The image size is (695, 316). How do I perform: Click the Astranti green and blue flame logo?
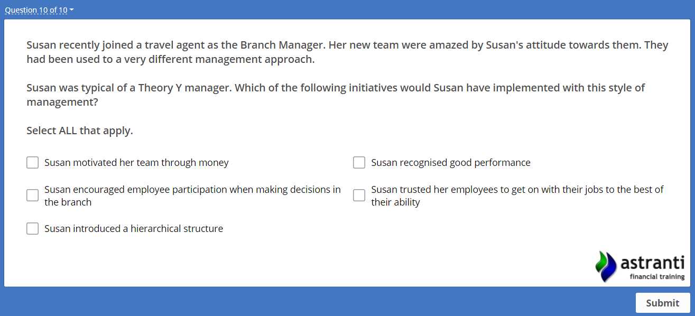606,266
